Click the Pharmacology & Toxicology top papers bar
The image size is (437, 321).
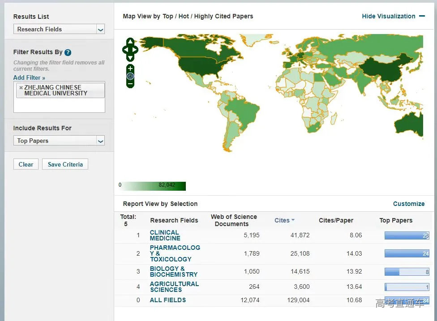(x=407, y=253)
